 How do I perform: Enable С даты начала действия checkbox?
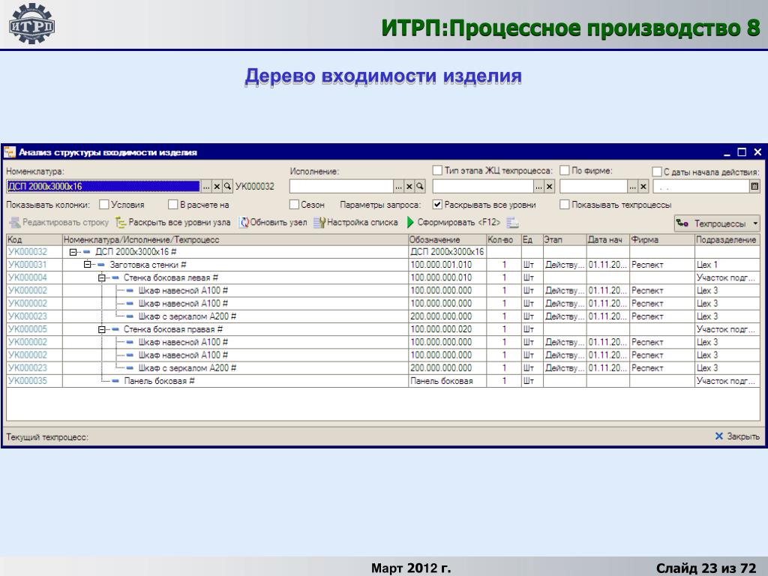click(657, 172)
